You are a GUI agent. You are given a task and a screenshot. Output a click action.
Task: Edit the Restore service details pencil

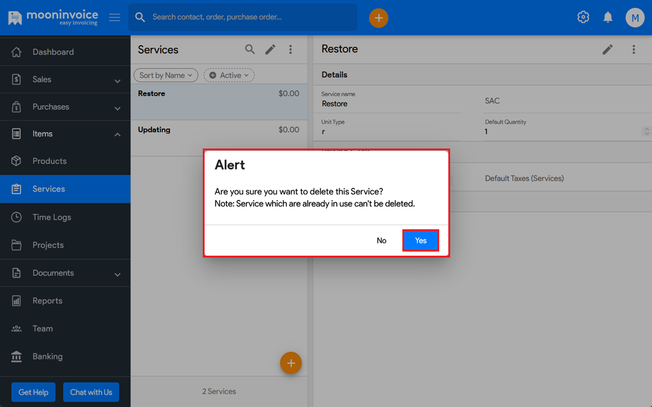coord(608,49)
